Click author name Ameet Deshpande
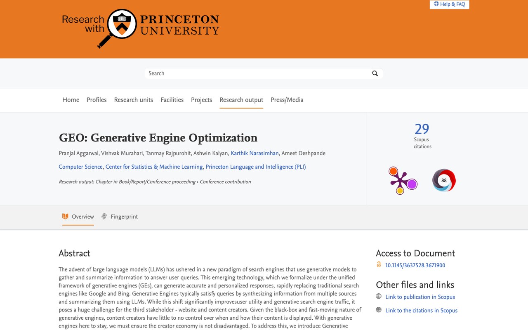528x330 pixels. (x=304, y=153)
